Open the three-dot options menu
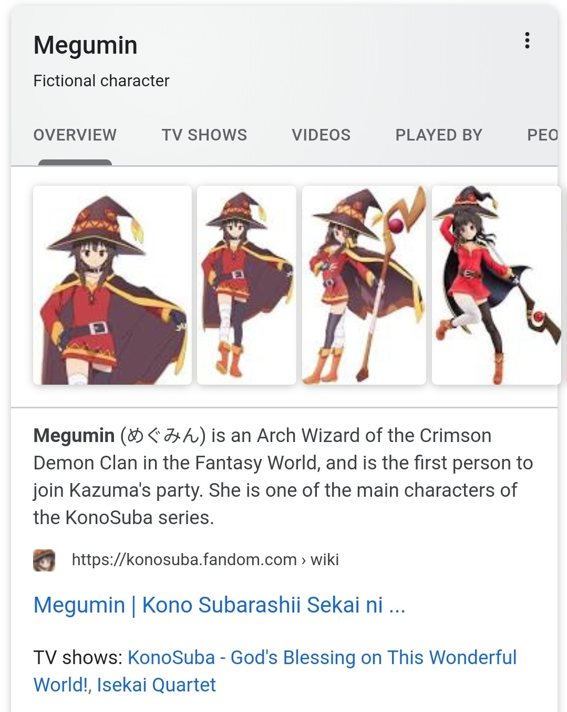Screen dimensions: 567x712 point(527,40)
